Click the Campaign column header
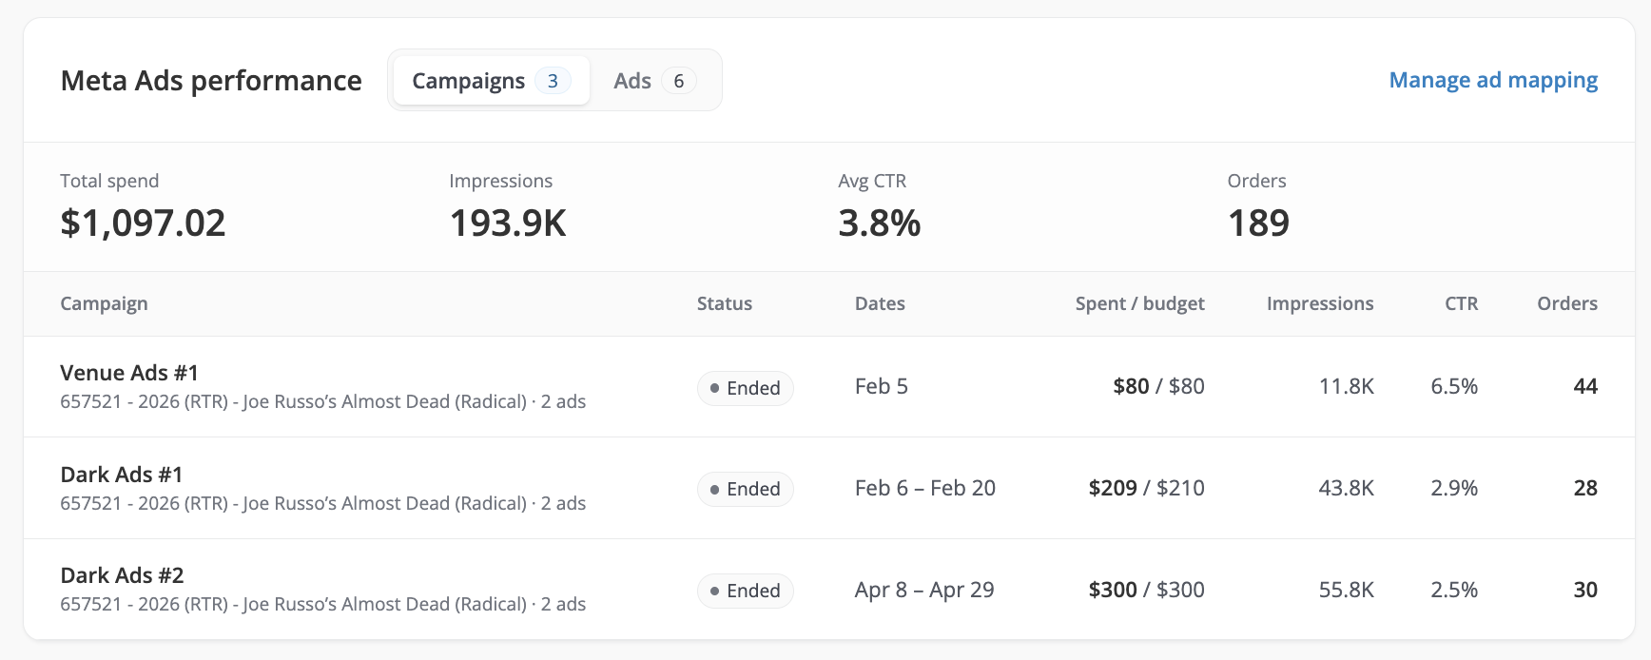 104,303
